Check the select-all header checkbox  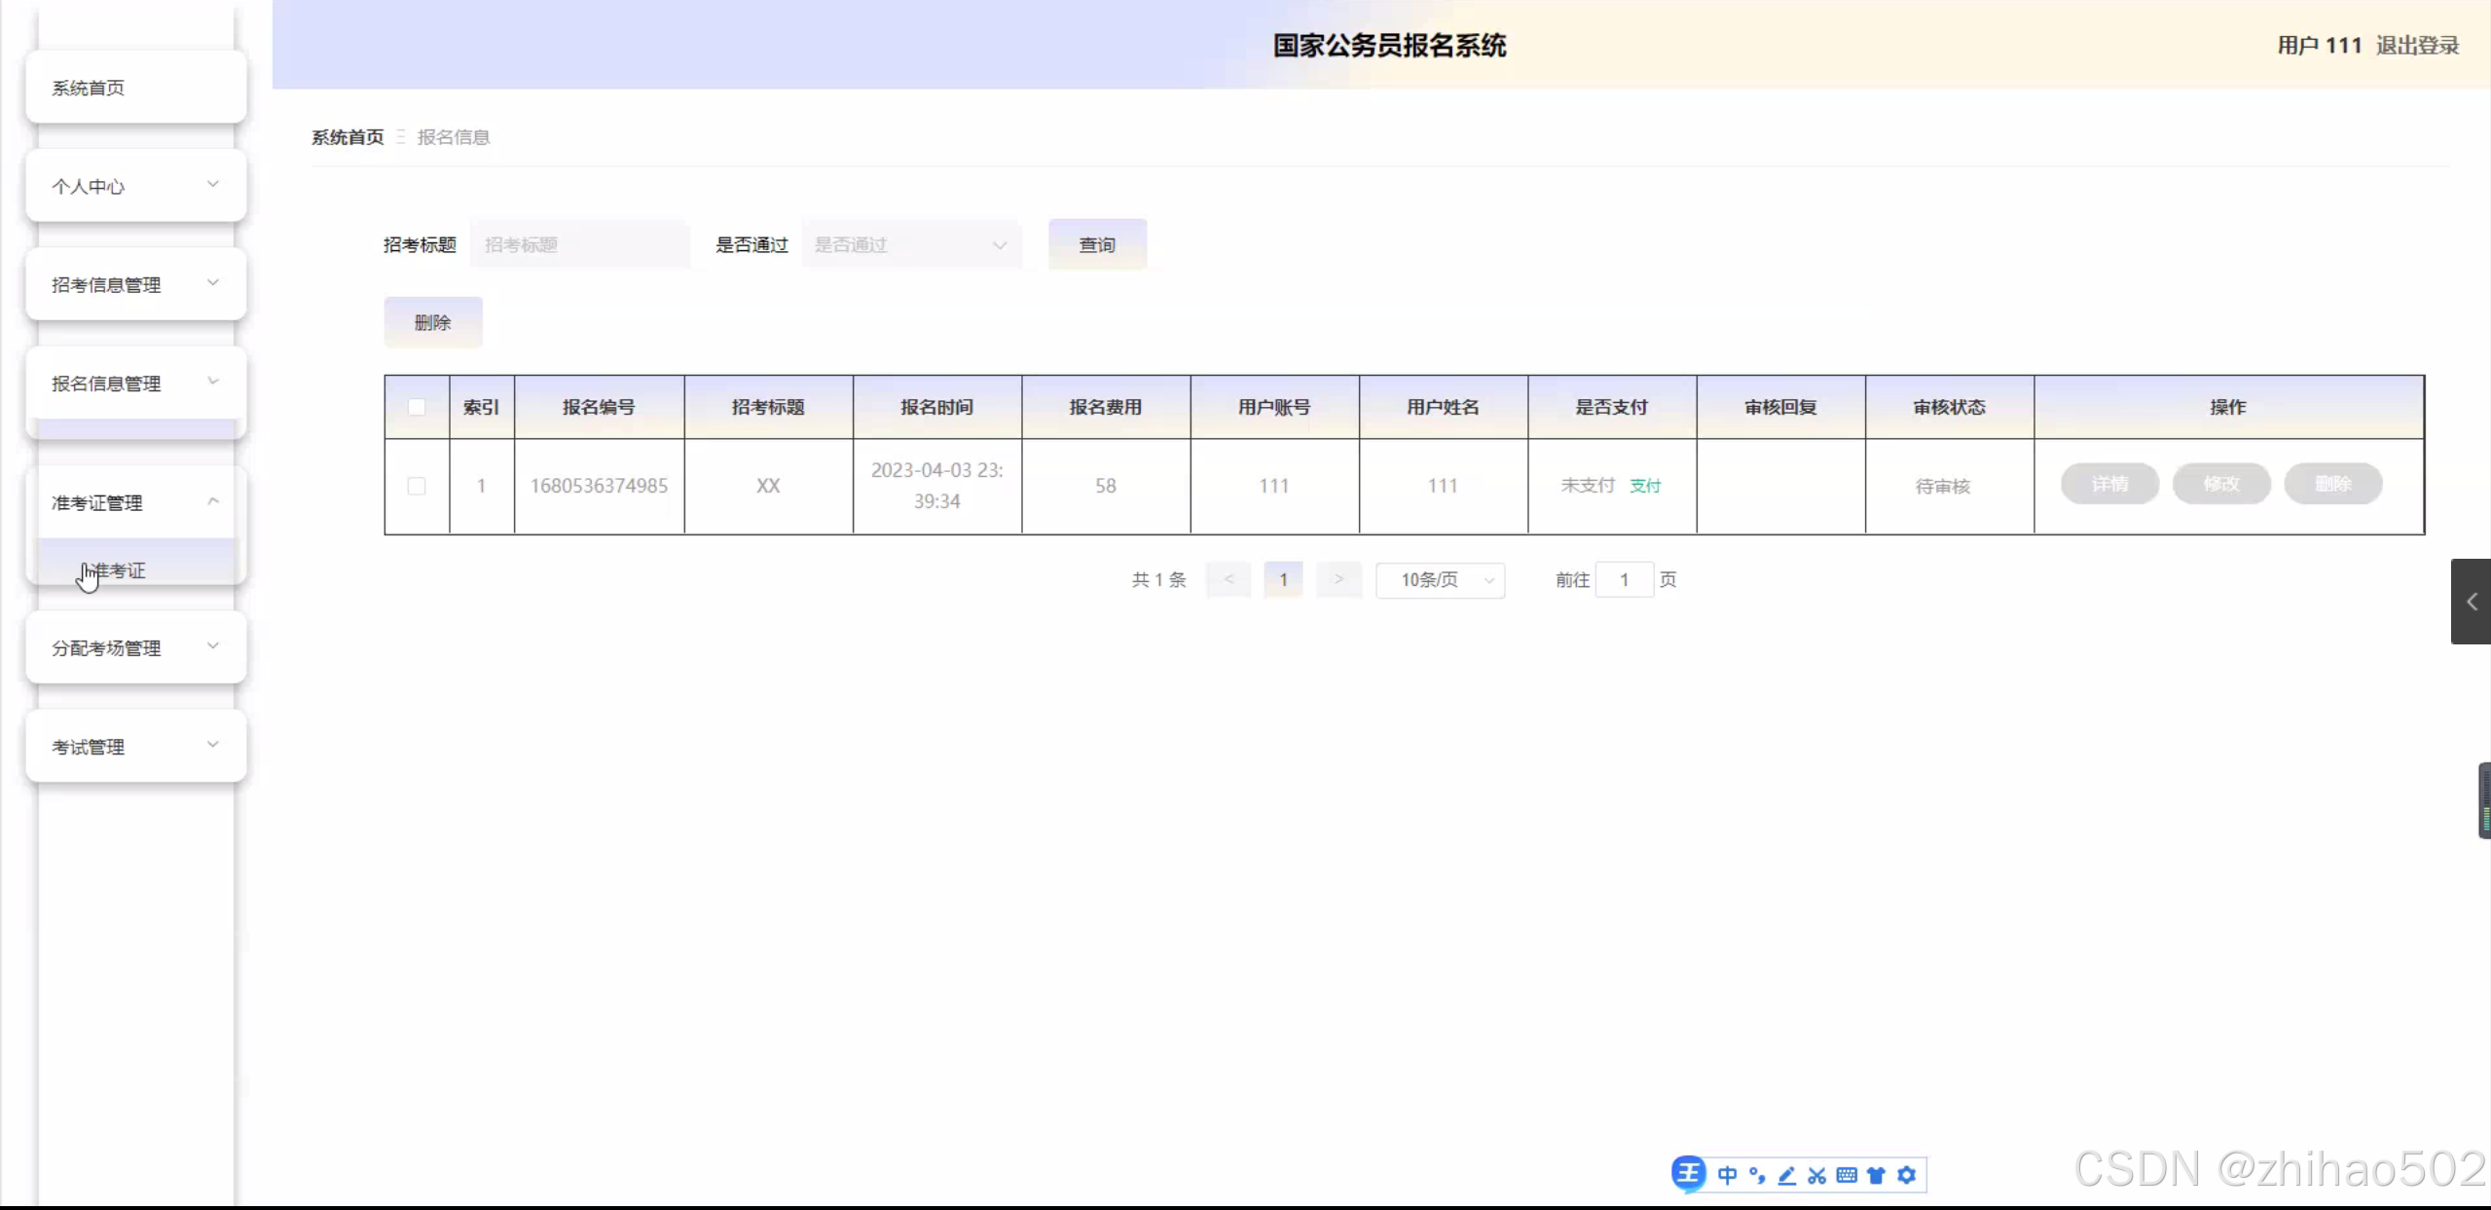click(417, 407)
